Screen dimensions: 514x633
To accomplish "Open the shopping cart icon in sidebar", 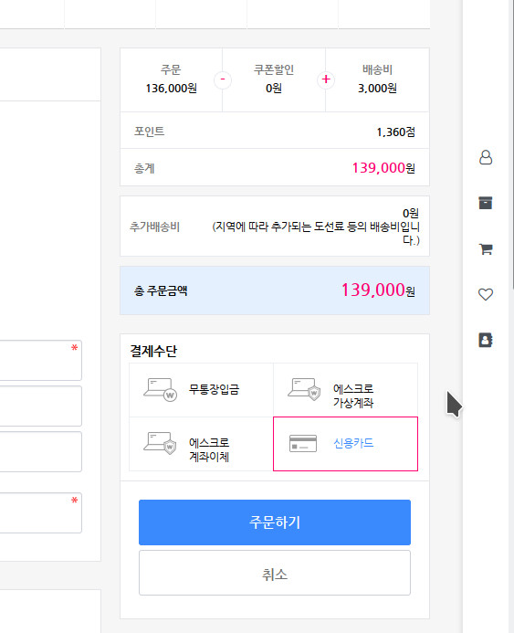I will [486, 248].
